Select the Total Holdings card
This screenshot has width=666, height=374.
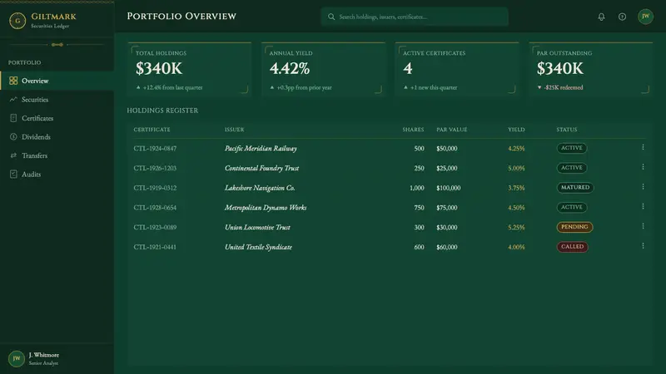(x=190, y=70)
